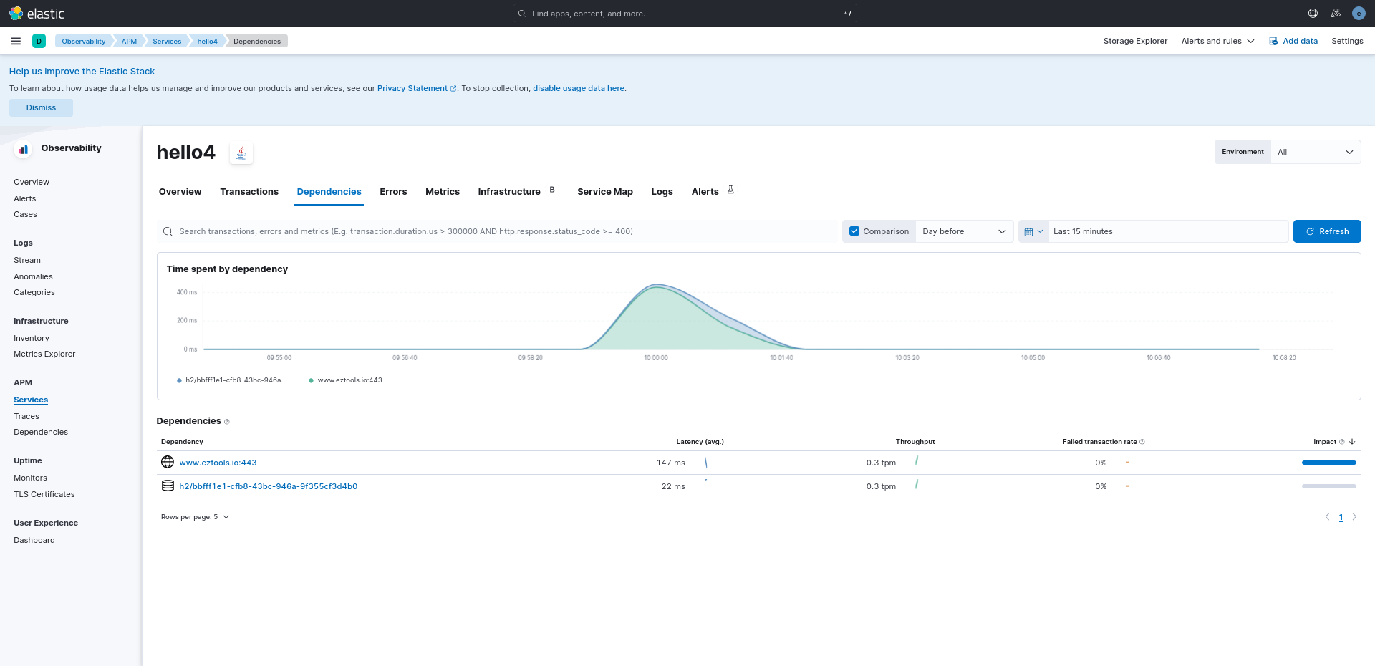Image resolution: width=1375 pixels, height=666 pixels.
Task: Sort by Latency (avg.) column header
Action: pyautogui.click(x=700, y=442)
